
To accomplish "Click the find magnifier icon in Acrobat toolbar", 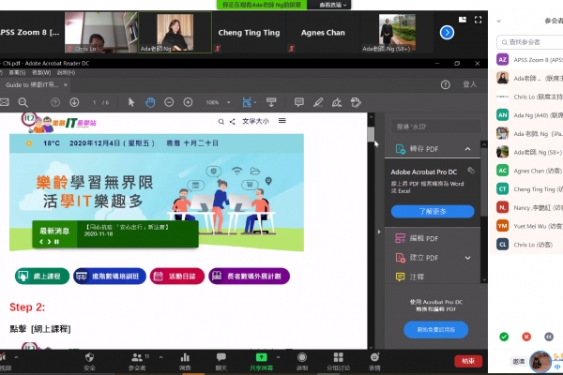I will pos(23,102).
